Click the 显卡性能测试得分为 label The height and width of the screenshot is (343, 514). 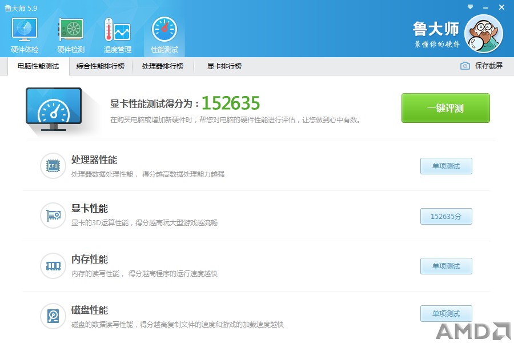click(154, 103)
